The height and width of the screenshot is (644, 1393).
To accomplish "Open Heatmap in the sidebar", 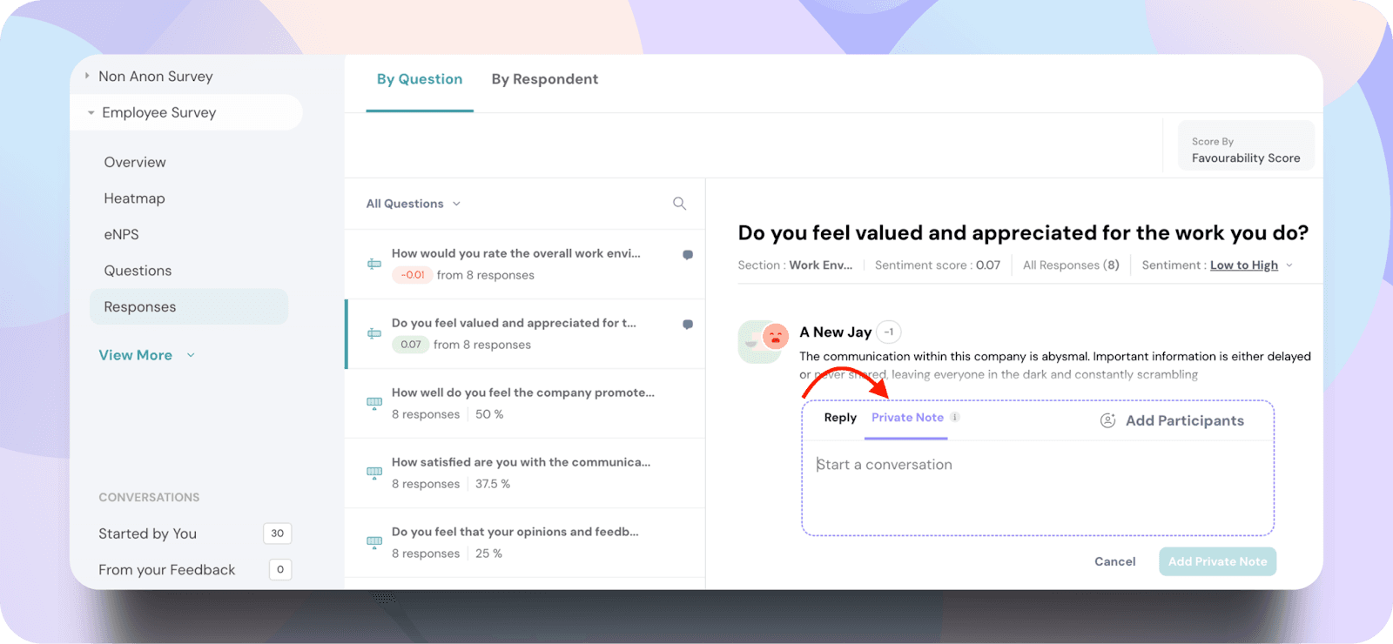I will pos(134,198).
